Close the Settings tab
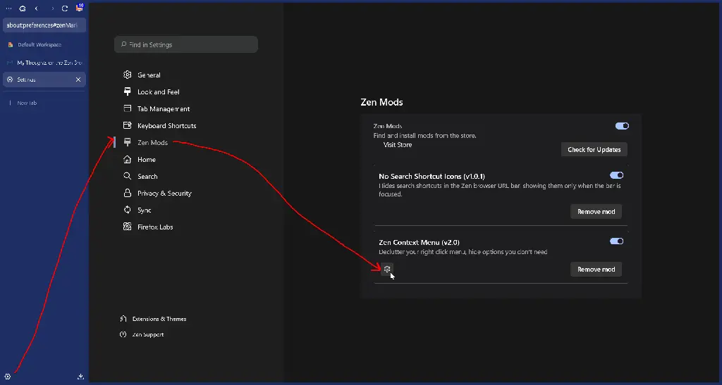722x385 pixels. [78, 80]
